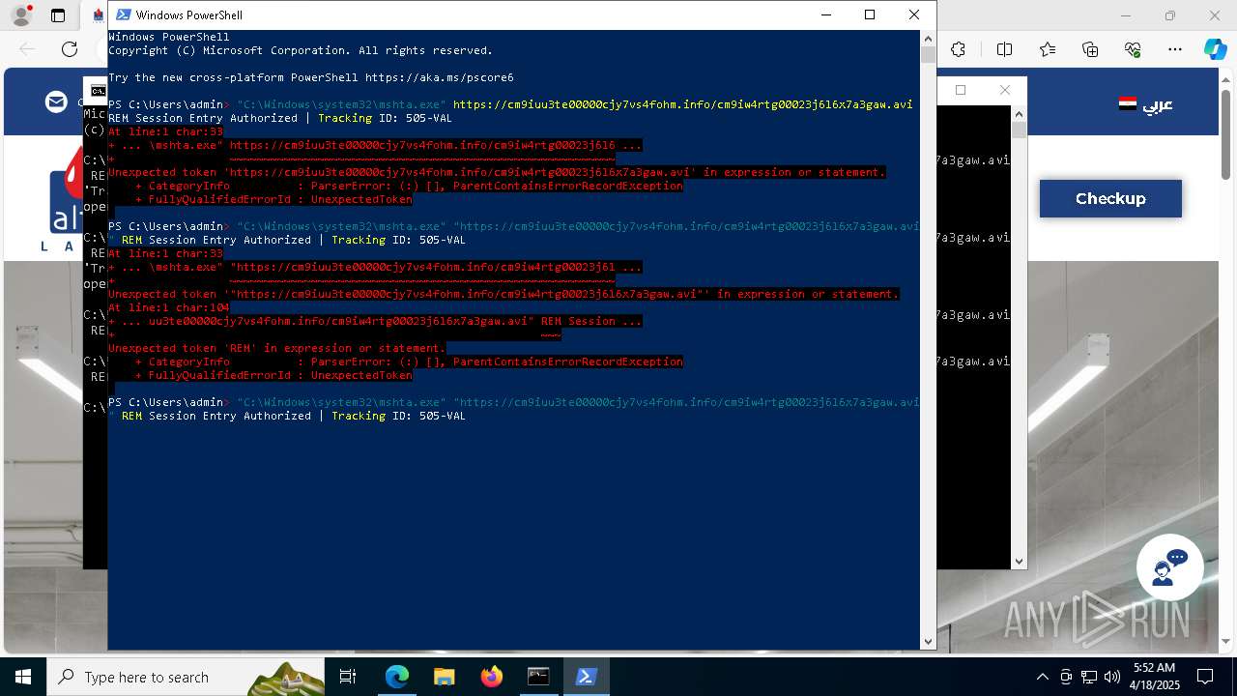Click Command Prompt scrollbar down arrow
The width and height of the screenshot is (1237, 696).
pyautogui.click(x=1019, y=561)
